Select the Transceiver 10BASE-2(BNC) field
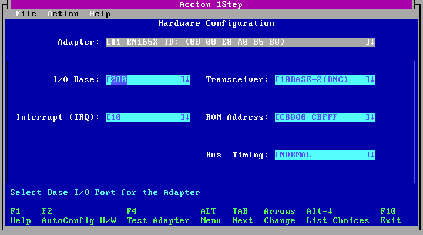 click(325, 79)
